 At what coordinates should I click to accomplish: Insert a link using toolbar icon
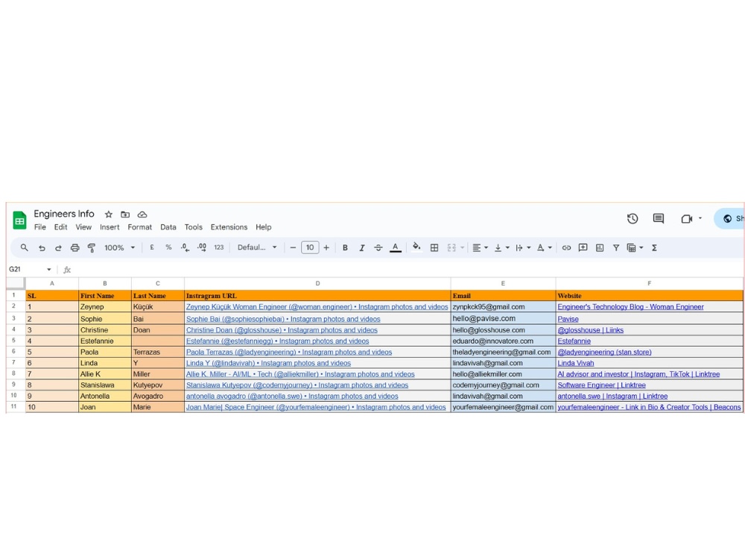click(x=566, y=247)
